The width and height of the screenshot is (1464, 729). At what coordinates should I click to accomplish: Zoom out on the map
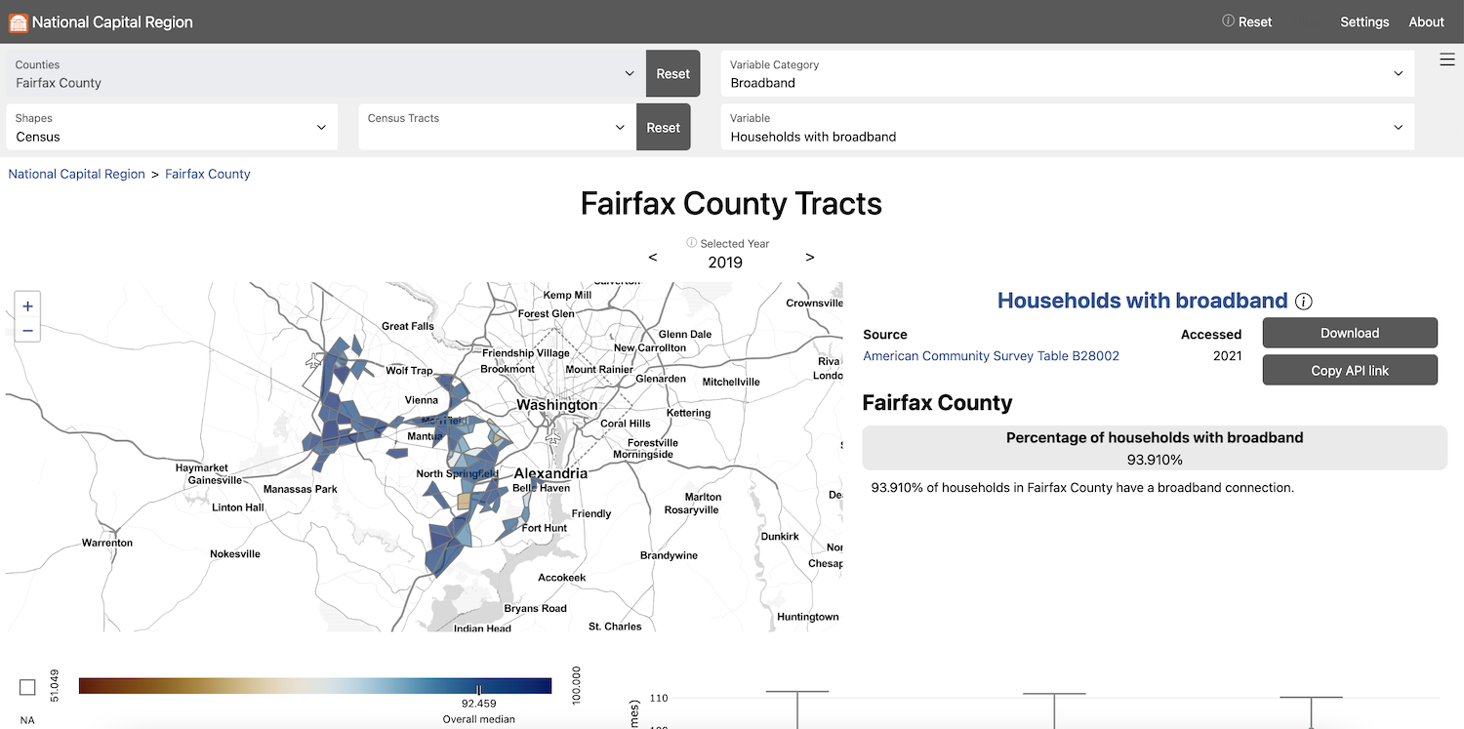pos(27,331)
